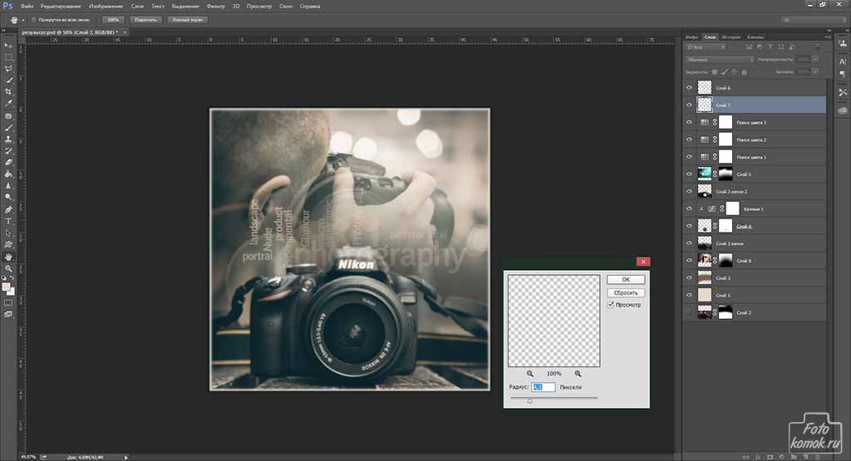Screen dimensions: 851x461
Task: Close the blur dialog red X
Action: coord(643,262)
